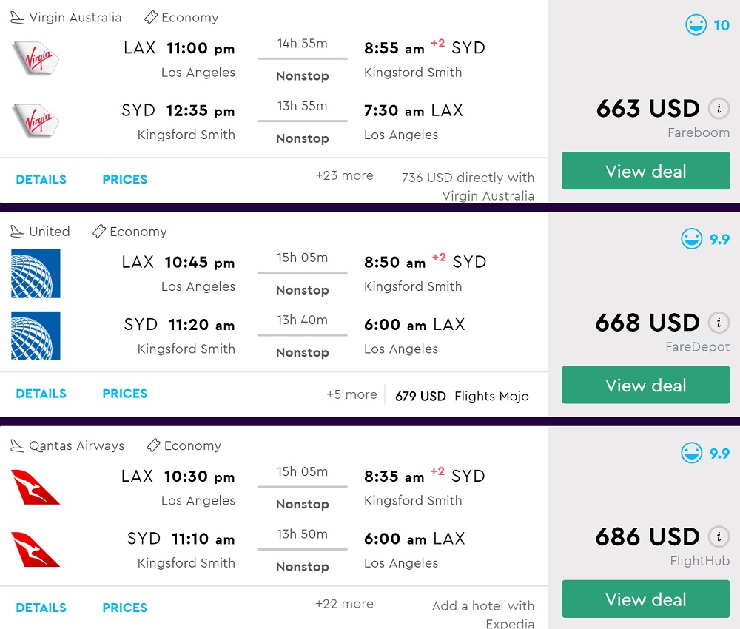
Task: Click the smiley rating icon scored 10
Action: pos(696,26)
